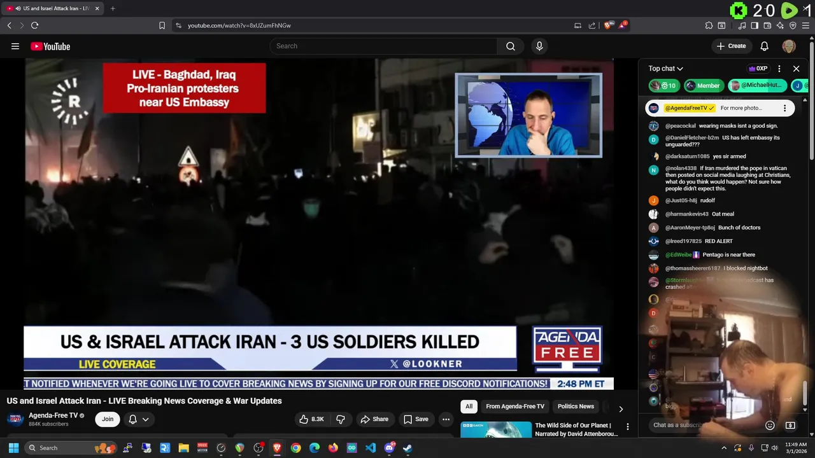Show more filter chips with right arrow
The image size is (815, 458).
tap(621, 409)
